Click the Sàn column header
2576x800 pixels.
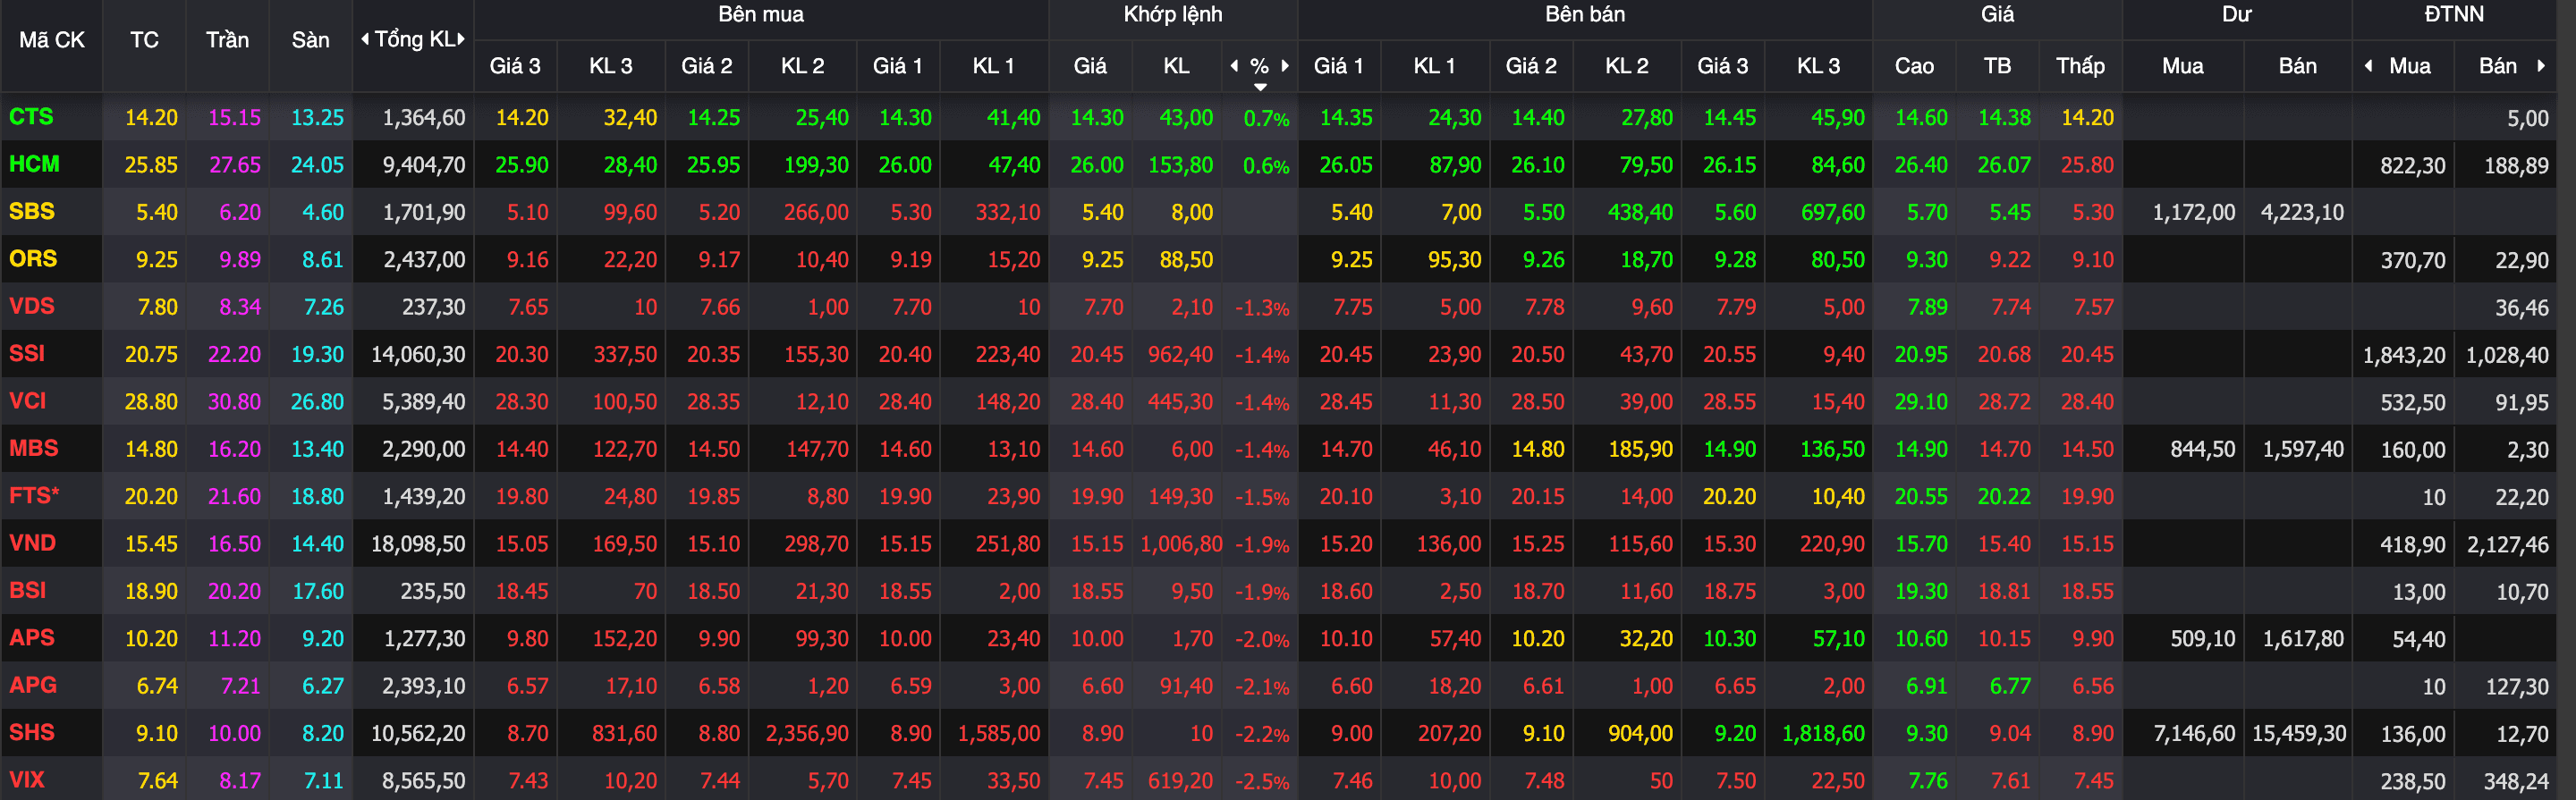tap(310, 40)
